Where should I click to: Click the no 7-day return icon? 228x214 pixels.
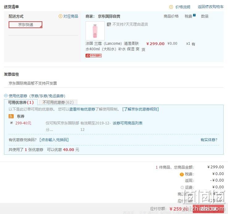(109, 24)
